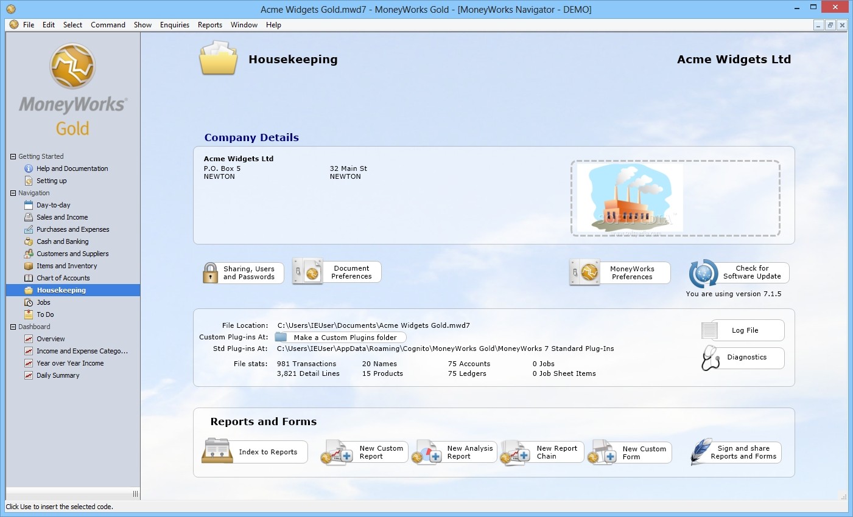Click the stethoscope Diagnostics icon
853x517 pixels.
[x=711, y=358]
